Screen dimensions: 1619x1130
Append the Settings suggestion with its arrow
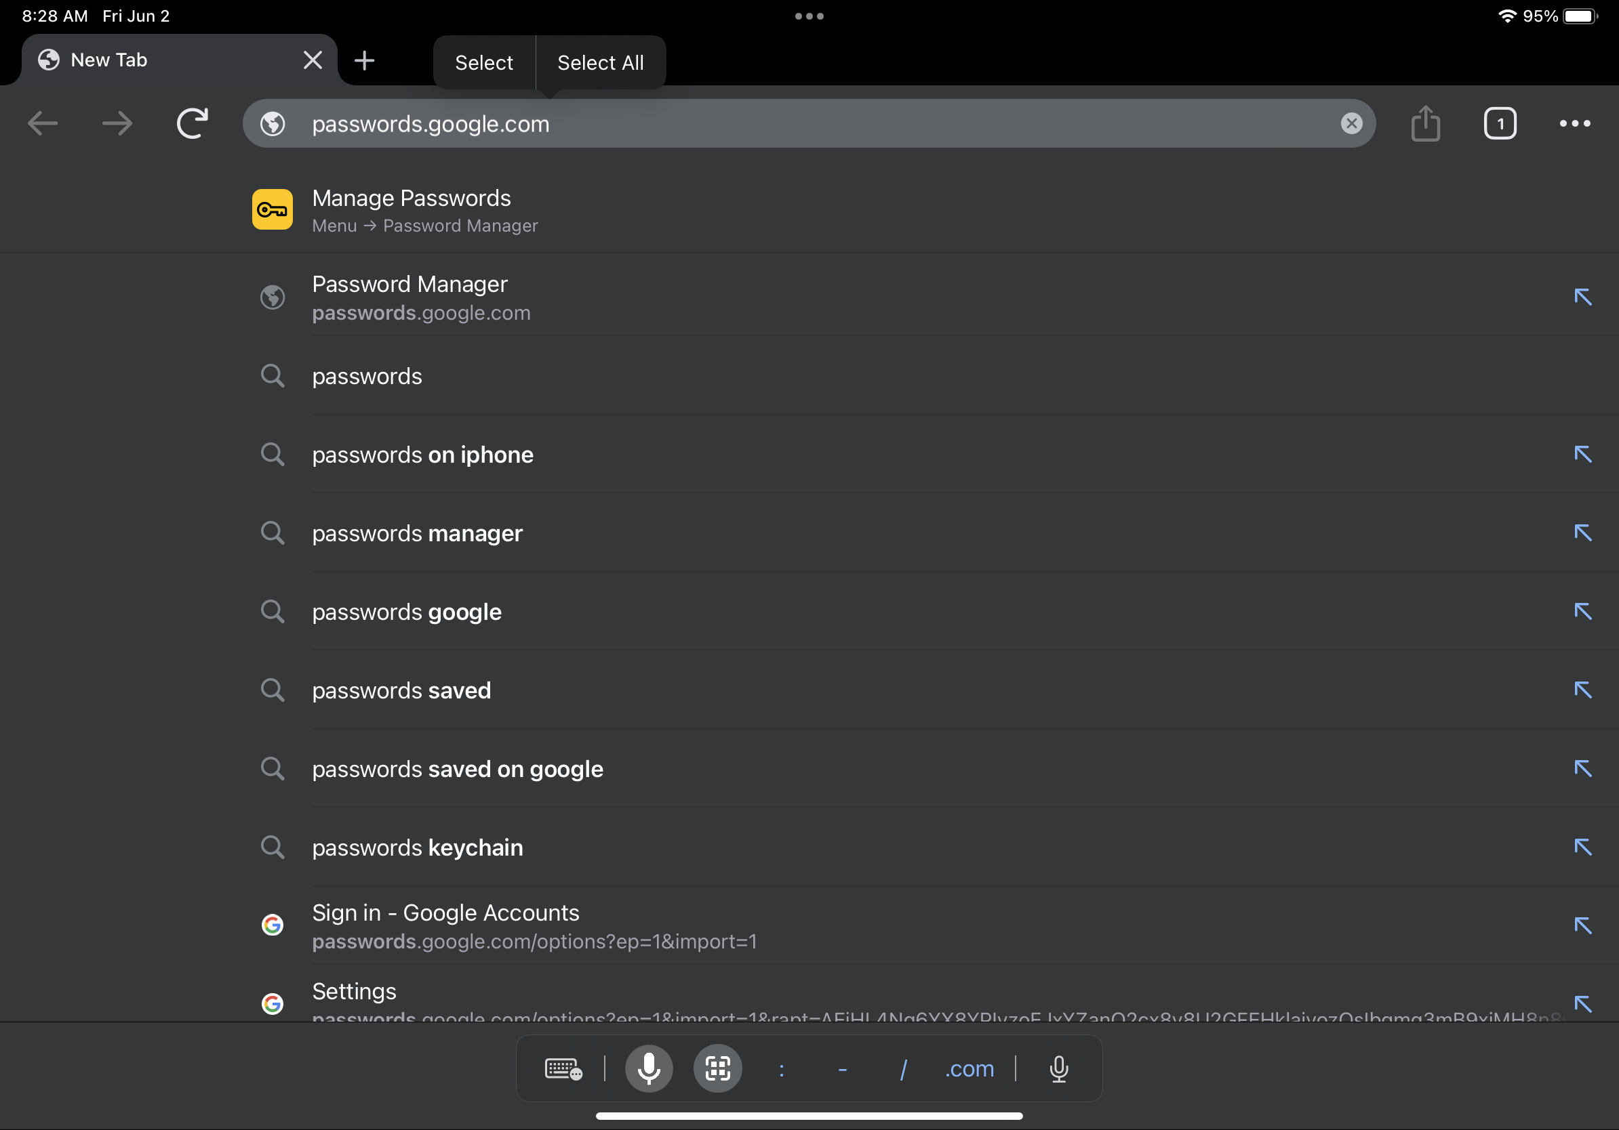1582,1004
